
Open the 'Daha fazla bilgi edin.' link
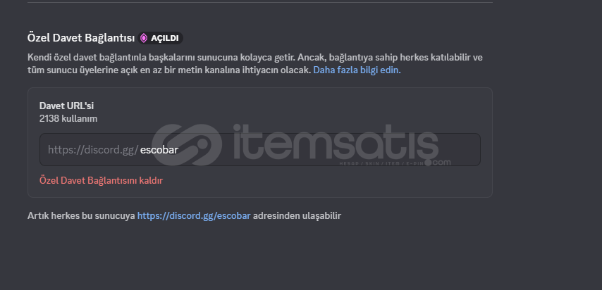(357, 70)
